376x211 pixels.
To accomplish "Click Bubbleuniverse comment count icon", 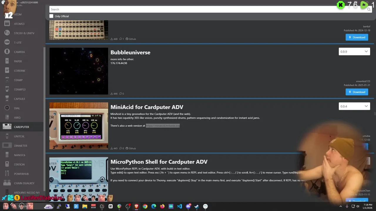I will pyautogui.click(x=121, y=94).
